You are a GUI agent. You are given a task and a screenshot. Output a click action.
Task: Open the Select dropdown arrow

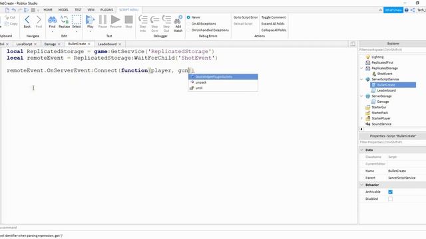click(x=77, y=31)
